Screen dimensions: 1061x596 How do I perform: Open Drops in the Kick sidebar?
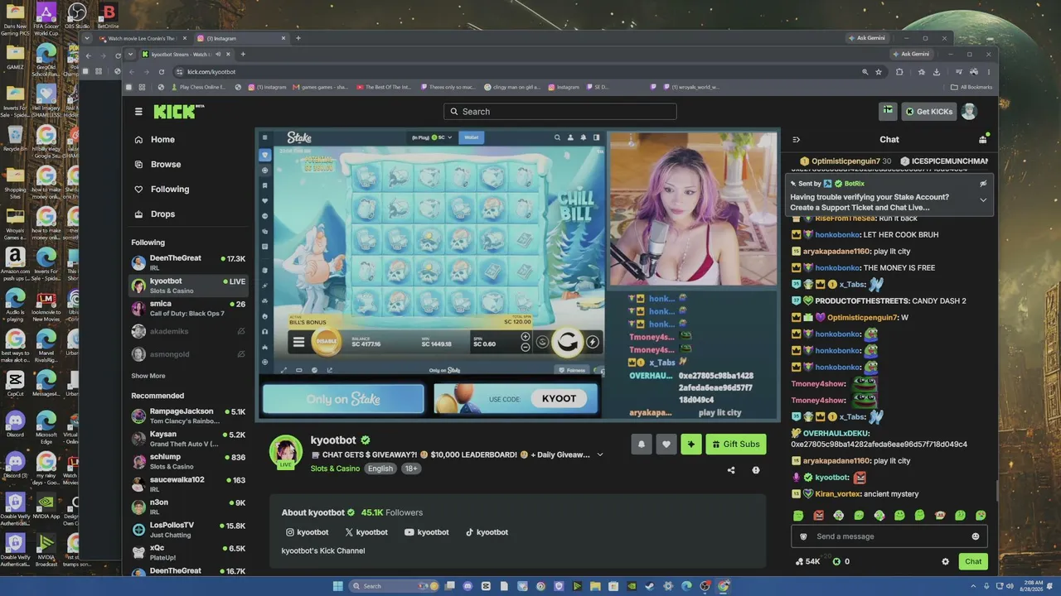(155, 214)
